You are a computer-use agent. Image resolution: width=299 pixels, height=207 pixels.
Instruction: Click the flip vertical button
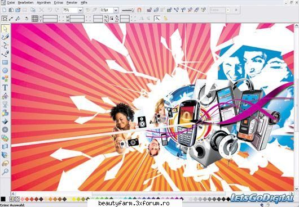[148, 19]
